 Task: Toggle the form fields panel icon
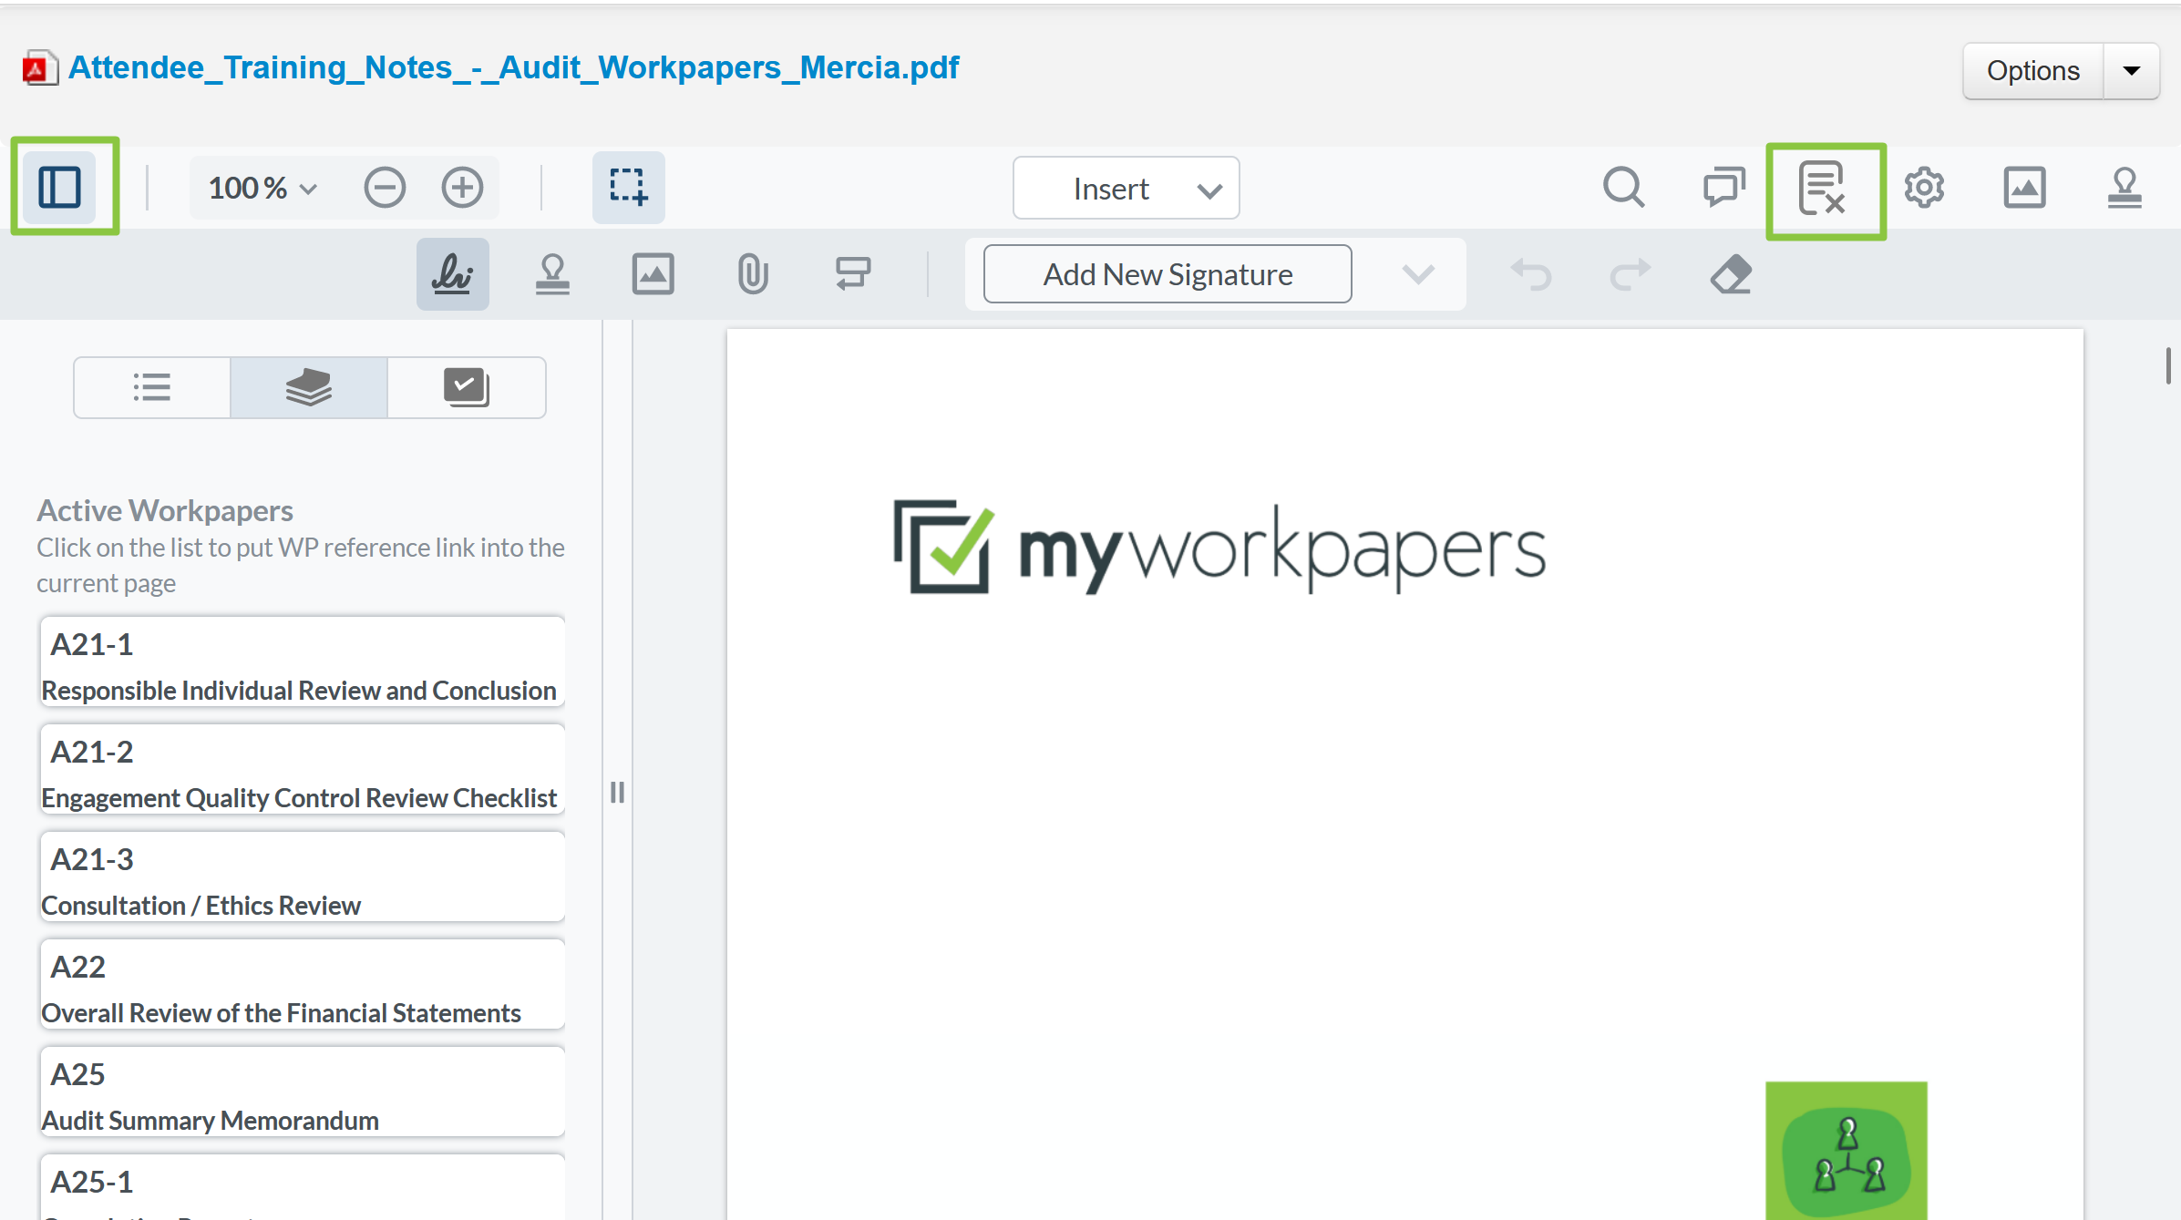pos(1825,186)
